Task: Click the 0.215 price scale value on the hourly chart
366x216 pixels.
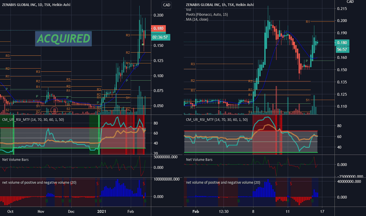Action: 342,9
